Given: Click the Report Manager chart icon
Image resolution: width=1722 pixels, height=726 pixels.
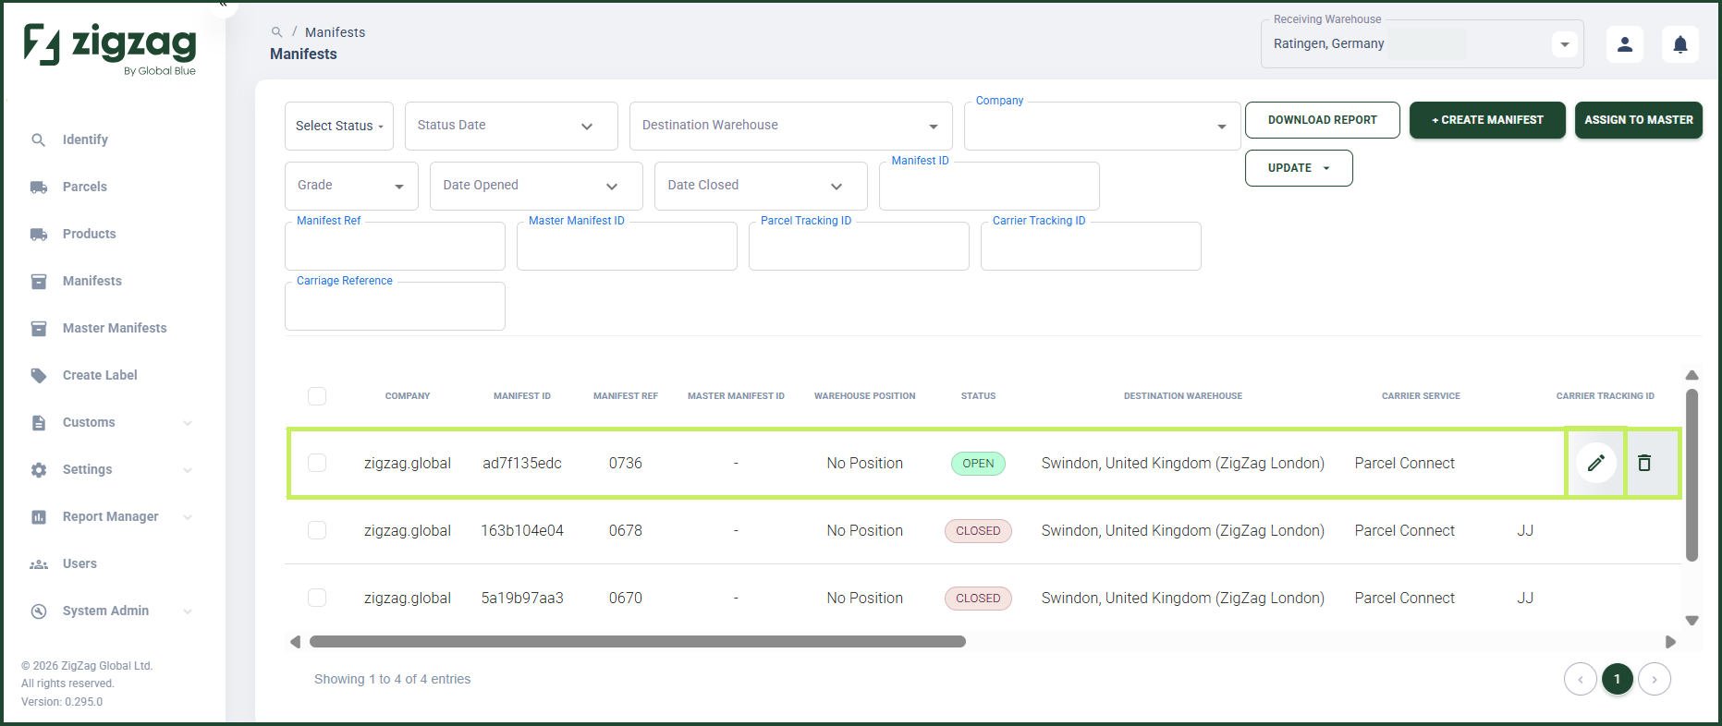Looking at the screenshot, I should (x=39, y=516).
